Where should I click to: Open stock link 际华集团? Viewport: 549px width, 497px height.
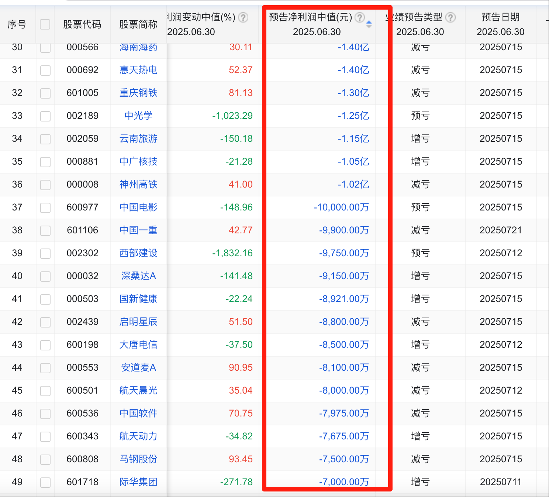click(138, 482)
